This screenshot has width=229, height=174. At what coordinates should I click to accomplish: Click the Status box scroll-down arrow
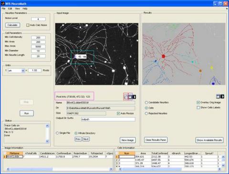pos(47,141)
